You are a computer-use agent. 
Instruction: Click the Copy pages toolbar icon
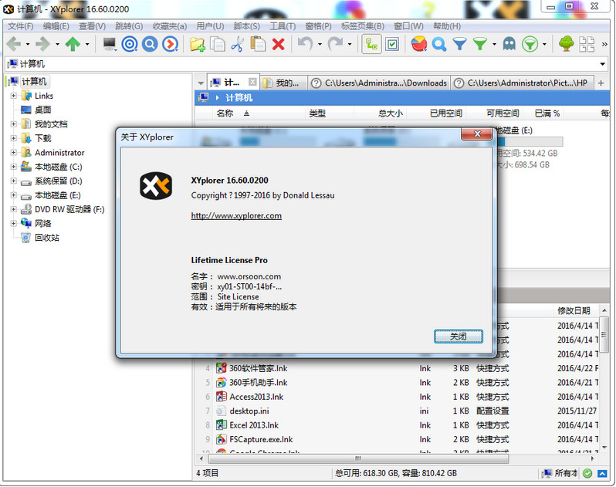(x=217, y=44)
